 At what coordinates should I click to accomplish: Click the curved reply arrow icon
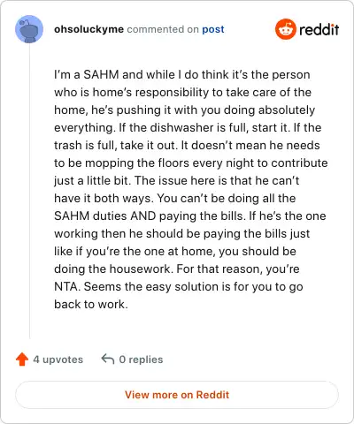(x=108, y=360)
